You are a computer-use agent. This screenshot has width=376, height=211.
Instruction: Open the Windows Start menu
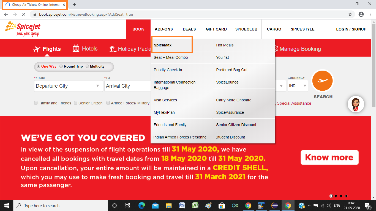point(6,206)
